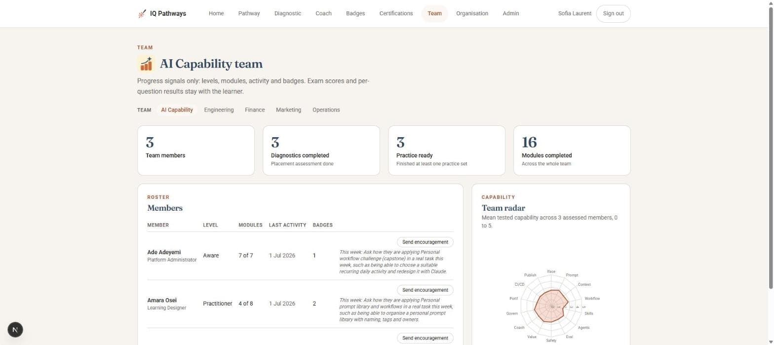Screen dimensions: 774x345
Task: Switch to the Marketing team tab
Action: coord(288,110)
